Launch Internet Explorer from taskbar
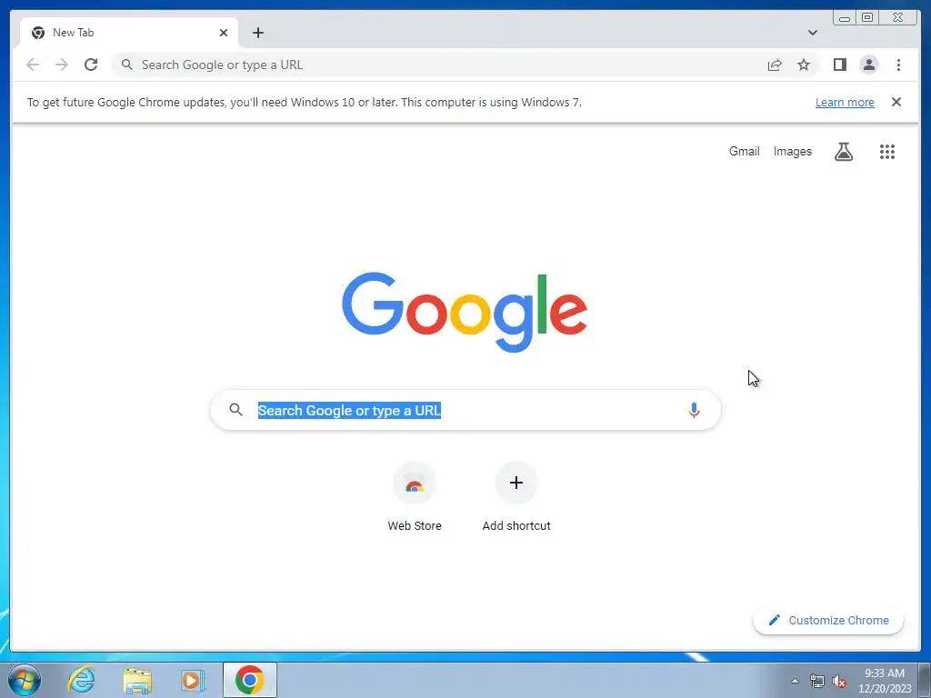The height and width of the screenshot is (698, 931). (81, 680)
